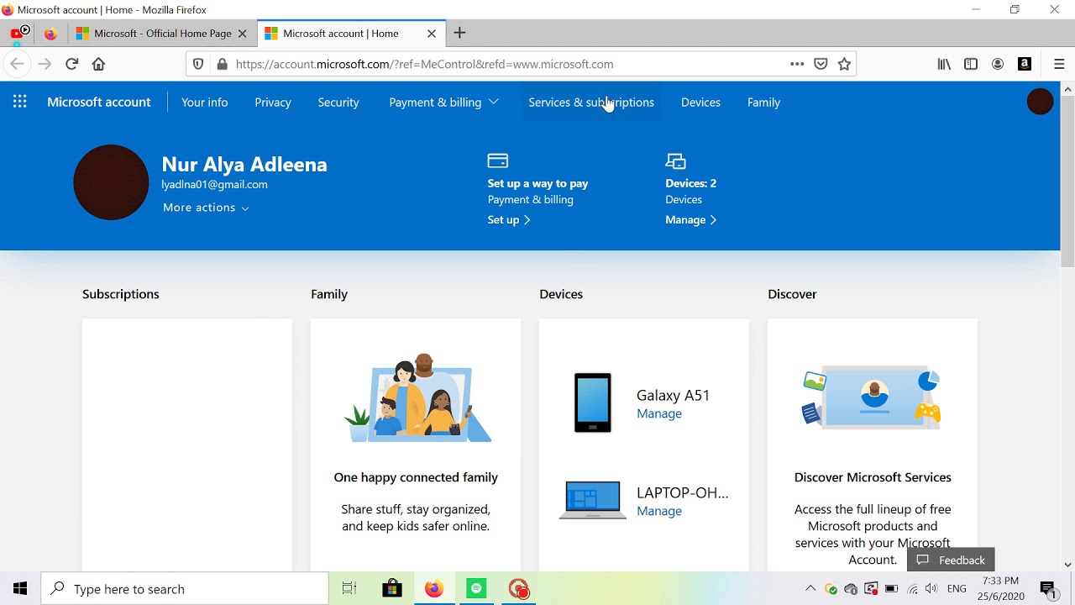This screenshot has height=605, width=1075.
Task: Open Devices in the navigation bar
Action: 700,103
